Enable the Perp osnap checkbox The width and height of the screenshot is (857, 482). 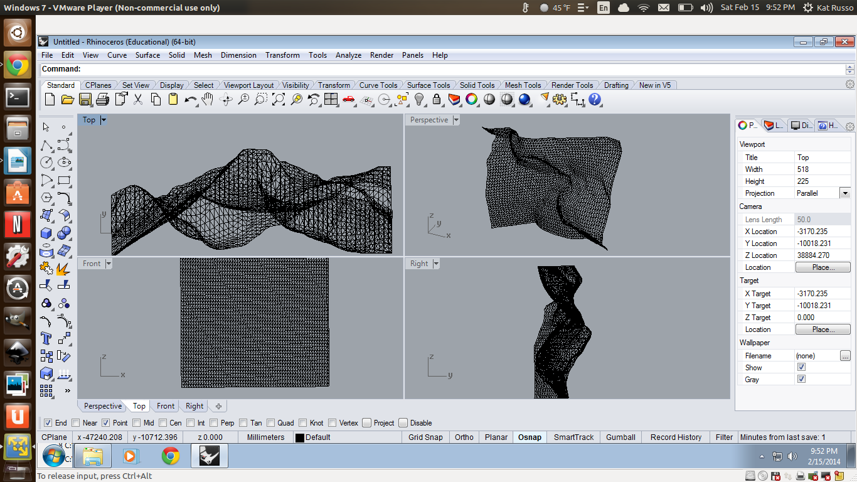214,423
